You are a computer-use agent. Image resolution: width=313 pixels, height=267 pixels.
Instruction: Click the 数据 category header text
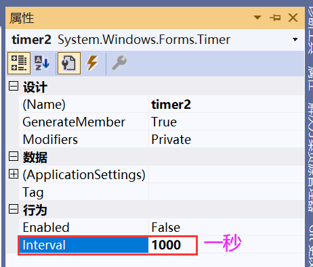[x=35, y=157]
